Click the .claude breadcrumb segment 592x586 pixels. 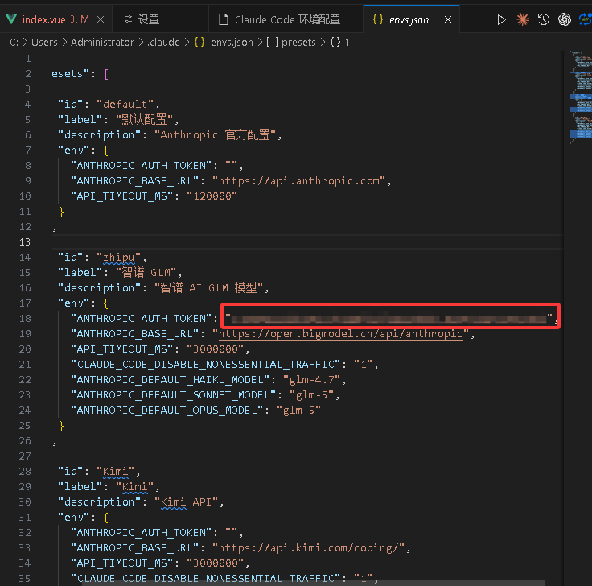pos(164,43)
